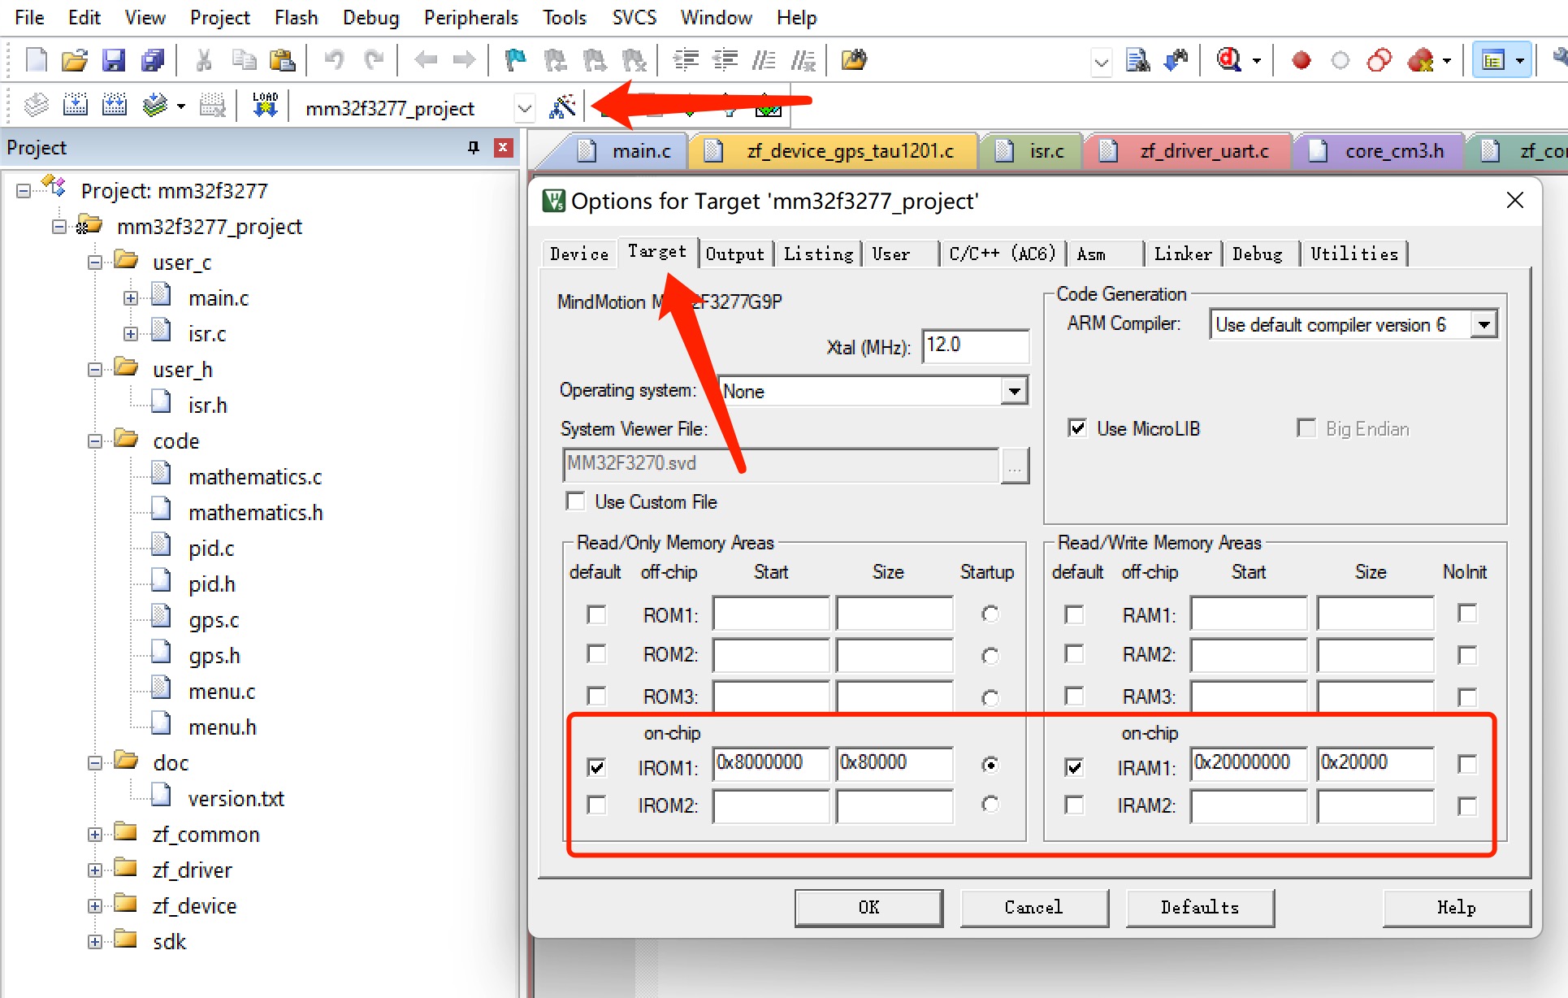This screenshot has width=1568, height=998.
Task: Open file using the open folder icon
Action: pyautogui.click(x=74, y=60)
